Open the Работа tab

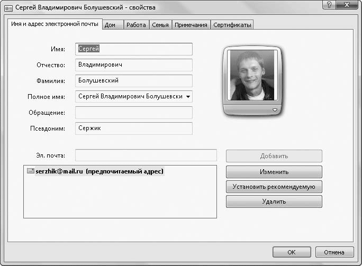135,25
